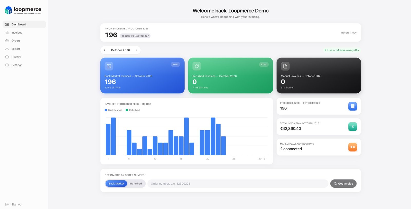Open the Dashboard sidebar item

coord(24,24)
